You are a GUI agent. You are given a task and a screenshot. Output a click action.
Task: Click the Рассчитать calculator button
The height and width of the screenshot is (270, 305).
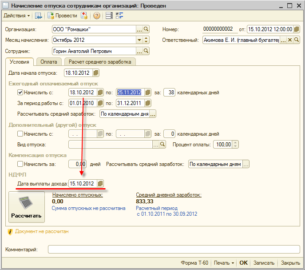(27, 207)
